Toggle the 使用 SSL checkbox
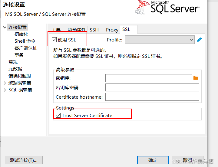The height and width of the screenshot is (167, 218). (54, 40)
